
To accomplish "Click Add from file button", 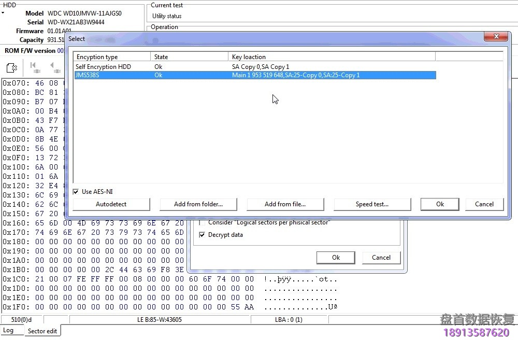I will tap(285, 204).
